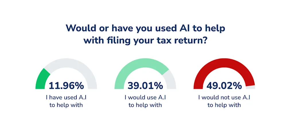This screenshot has width=287, height=131.
Task: Select the 39.01% percentage value
Action: [x=145, y=86]
